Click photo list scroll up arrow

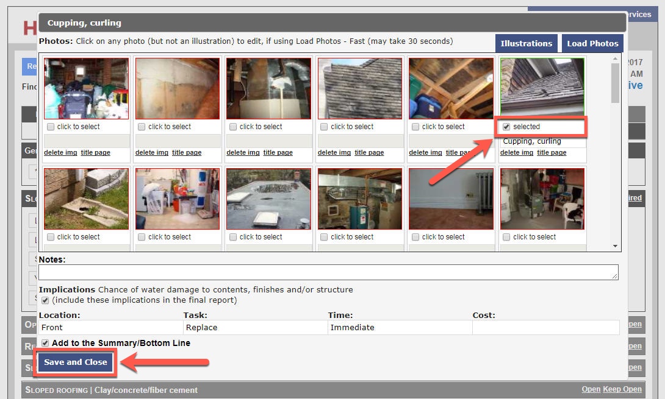[615, 58]
